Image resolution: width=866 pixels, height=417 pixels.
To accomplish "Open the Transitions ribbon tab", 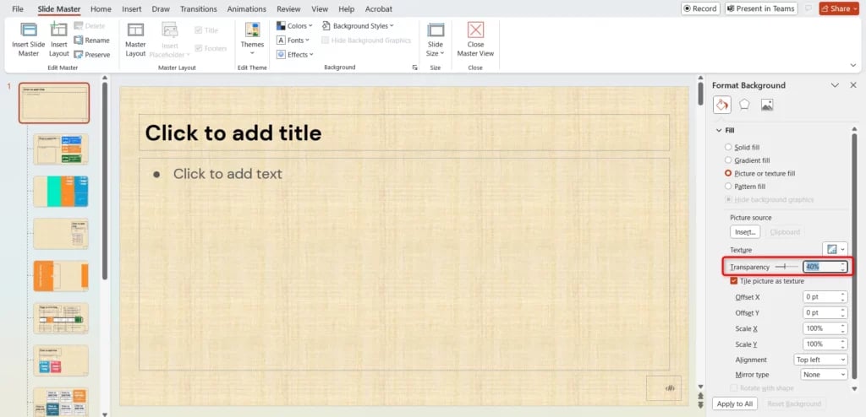I will pyautogui.click(x=198, y=8).
